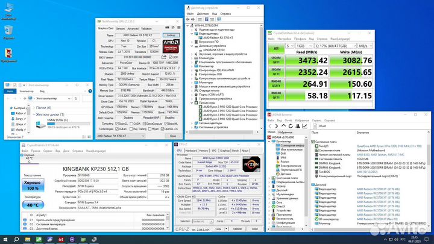This screenshot has width=434, height=244.
Task: Click SEQ1M Q8T1 test button in CrystalDiskMark
Action: [276, 60]
